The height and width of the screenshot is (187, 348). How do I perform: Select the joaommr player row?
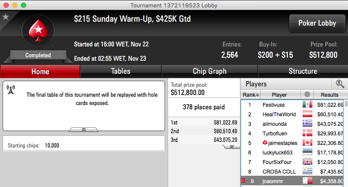point(293,181)
